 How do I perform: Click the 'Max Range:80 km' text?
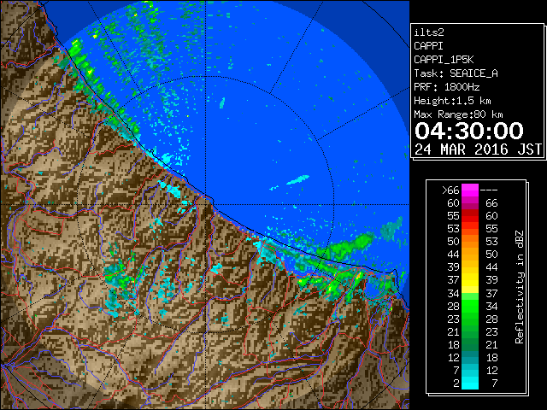(458, 114)
